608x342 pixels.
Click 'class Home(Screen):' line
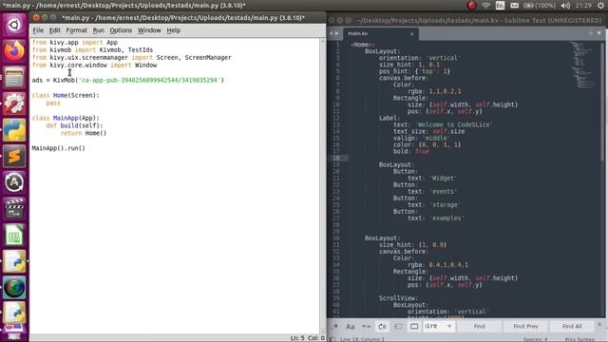coord(66,95)
